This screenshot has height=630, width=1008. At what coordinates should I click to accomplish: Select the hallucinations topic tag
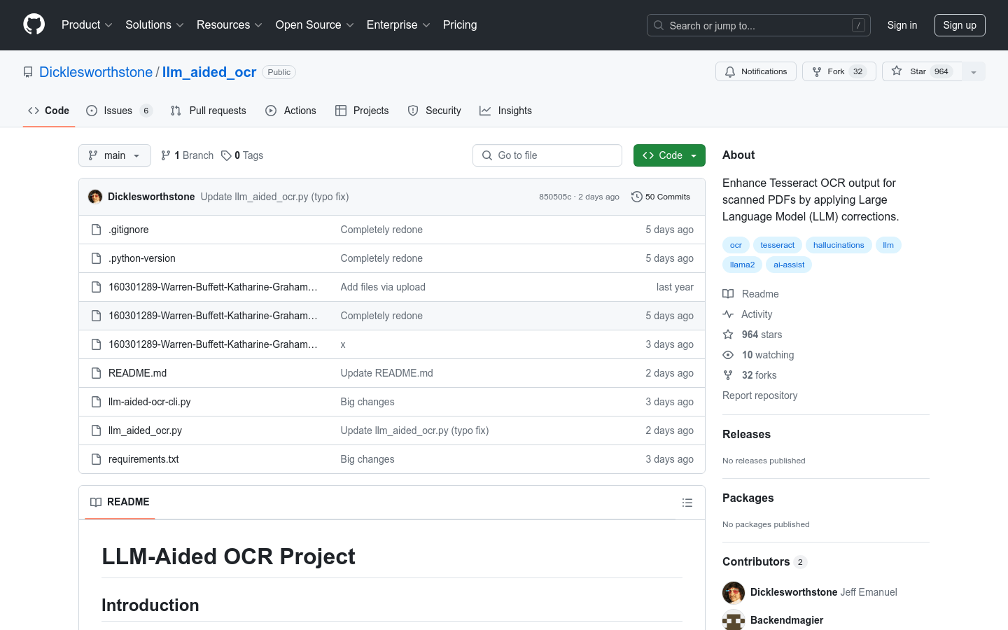[839, 245]
